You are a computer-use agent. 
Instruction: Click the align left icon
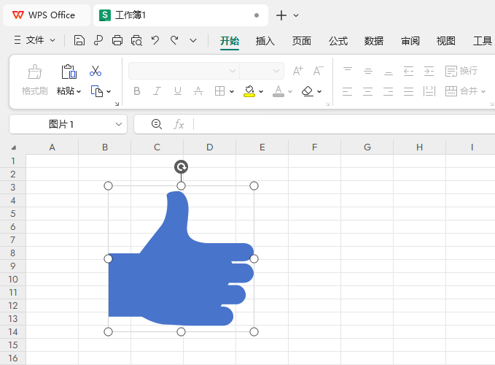tap(347, 91)
